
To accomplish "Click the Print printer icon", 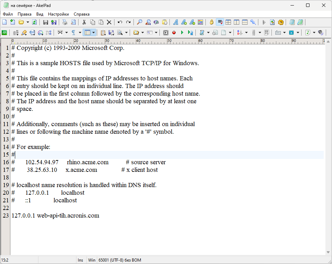I will click(x=65, y=22).
